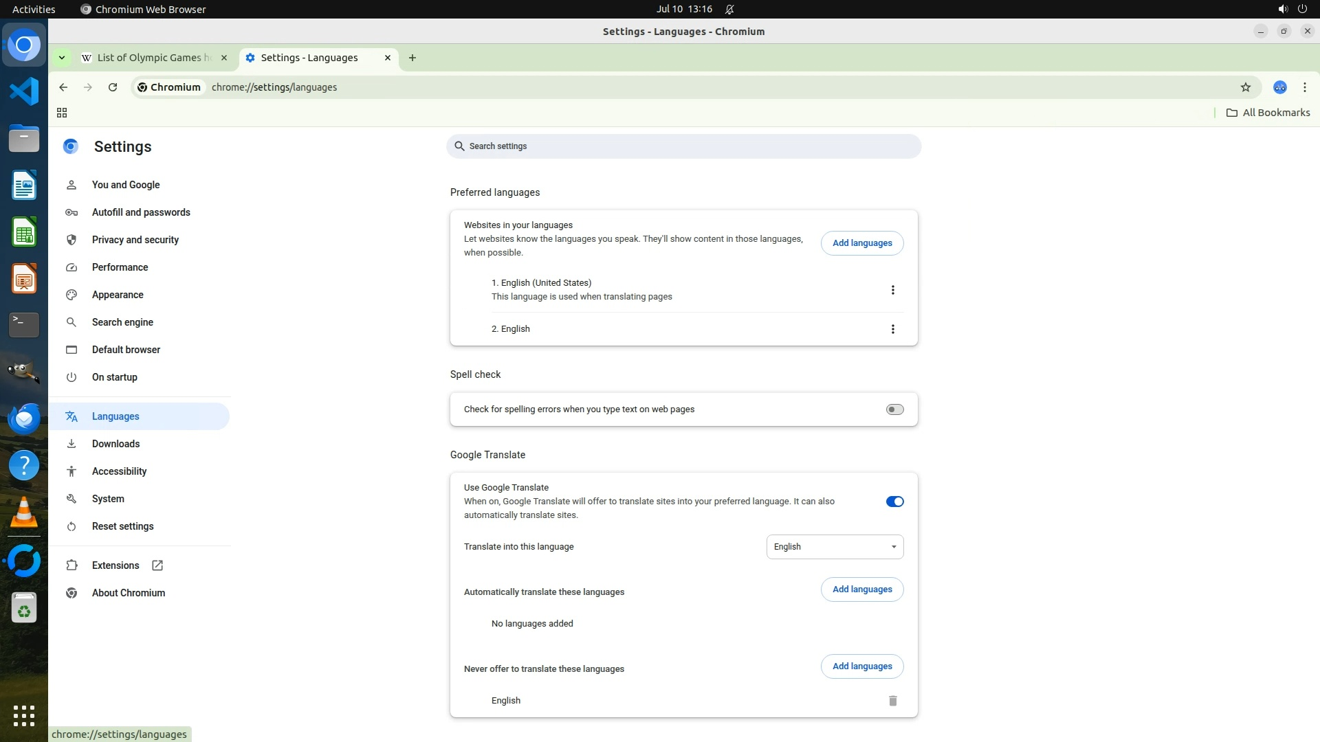1320x742 pixels.
Task: Delete English from never-translate list
Action: [892, 701]
